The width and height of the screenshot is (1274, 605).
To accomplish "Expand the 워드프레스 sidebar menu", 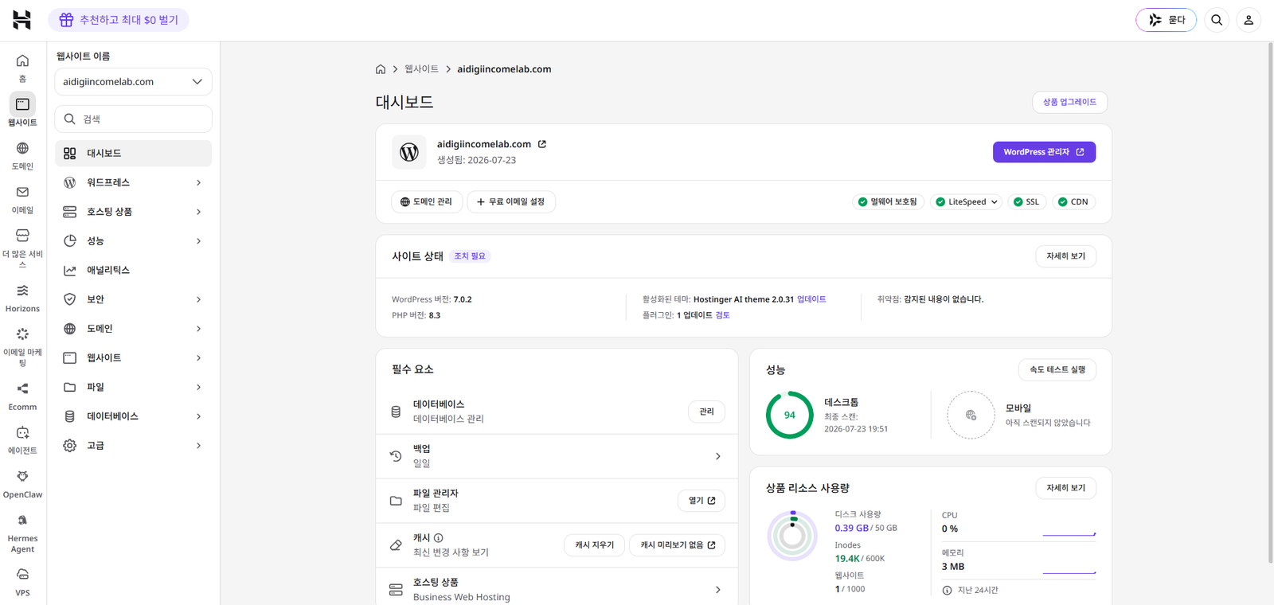I will [x=133, y=182].
